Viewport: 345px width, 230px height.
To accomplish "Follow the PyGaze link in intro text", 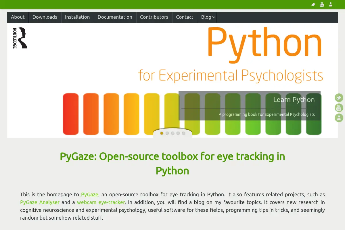I will click(90, 195).
